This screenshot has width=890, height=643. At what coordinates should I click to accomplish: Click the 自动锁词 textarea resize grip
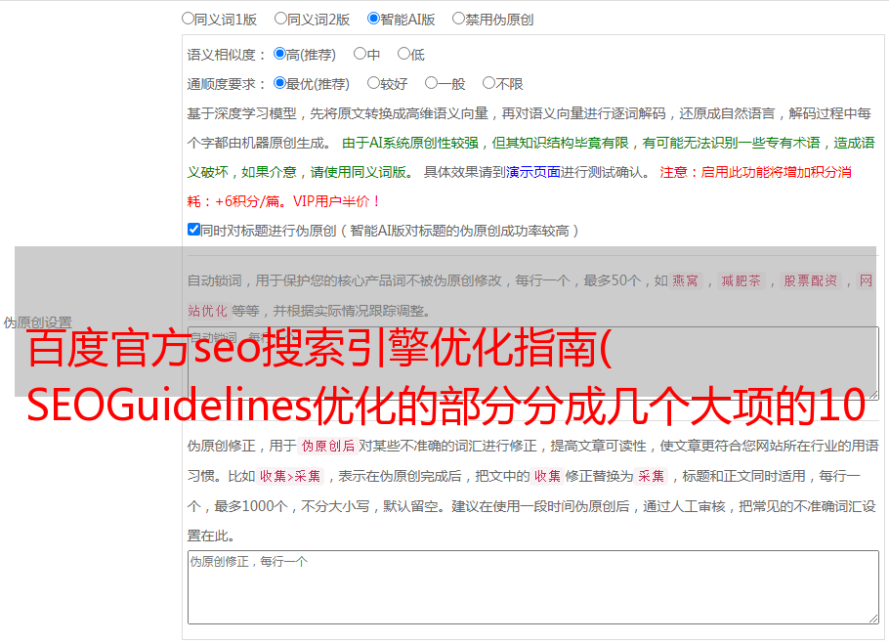(x=873, y=395)
